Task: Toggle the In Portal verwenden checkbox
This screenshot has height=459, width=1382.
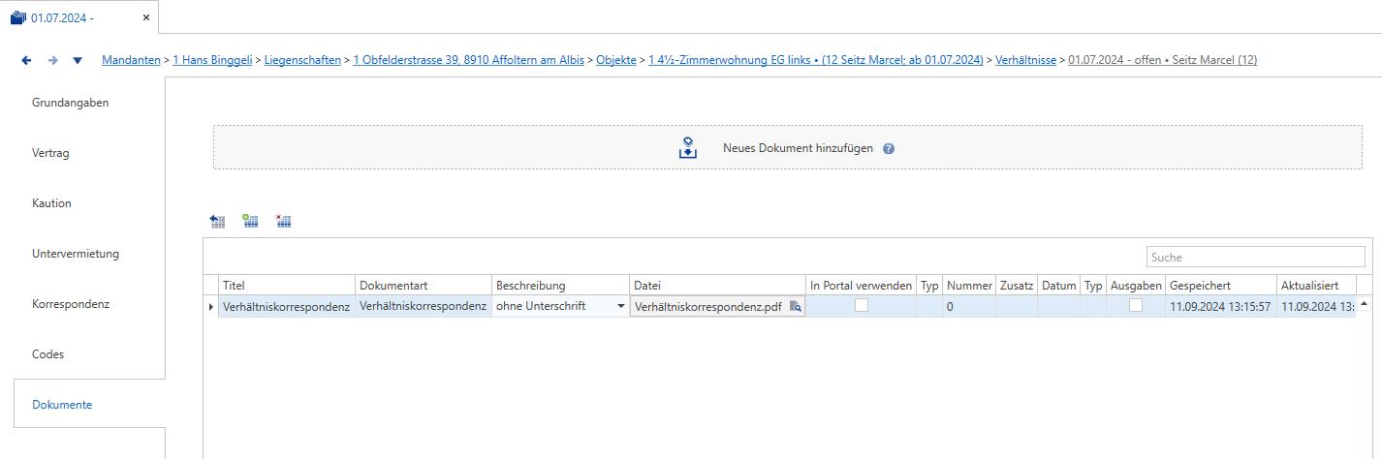Action: point(861,305)
